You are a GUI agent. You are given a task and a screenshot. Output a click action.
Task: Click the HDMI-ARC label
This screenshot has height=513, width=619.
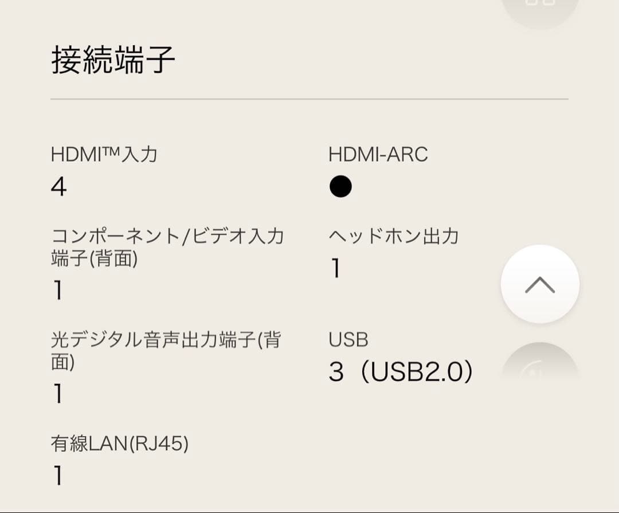[378, 153]
